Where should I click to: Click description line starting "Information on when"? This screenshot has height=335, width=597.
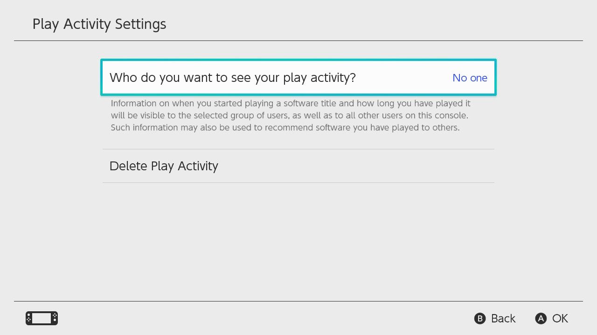pyautogui.click(x=290, y=103)
